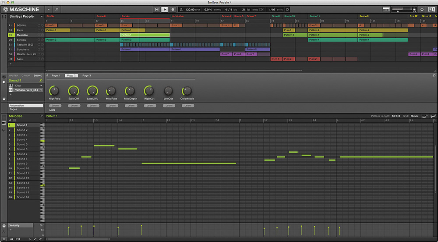Solo the 909 Kit group

point(42,25)
